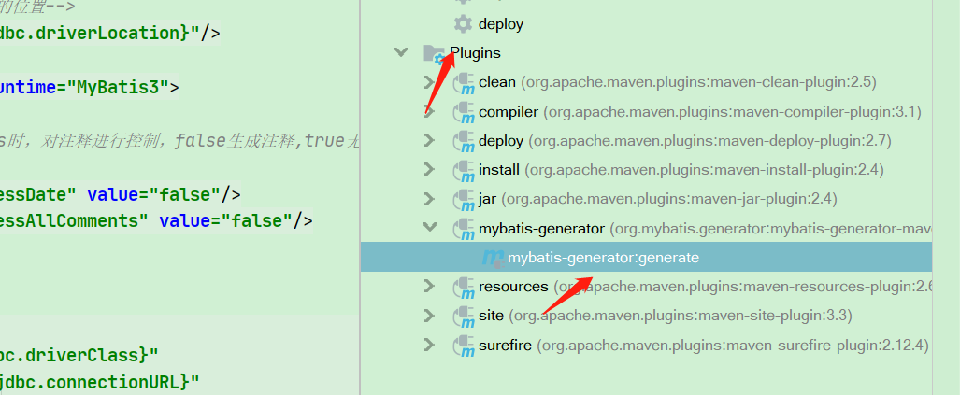
Task: Select the jar plugin entry
Action: [x=657, y=199]
